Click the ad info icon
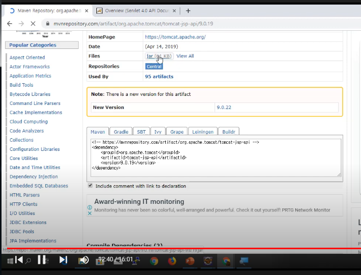Viewport: 361px width, 275px height. coord(90,207)
